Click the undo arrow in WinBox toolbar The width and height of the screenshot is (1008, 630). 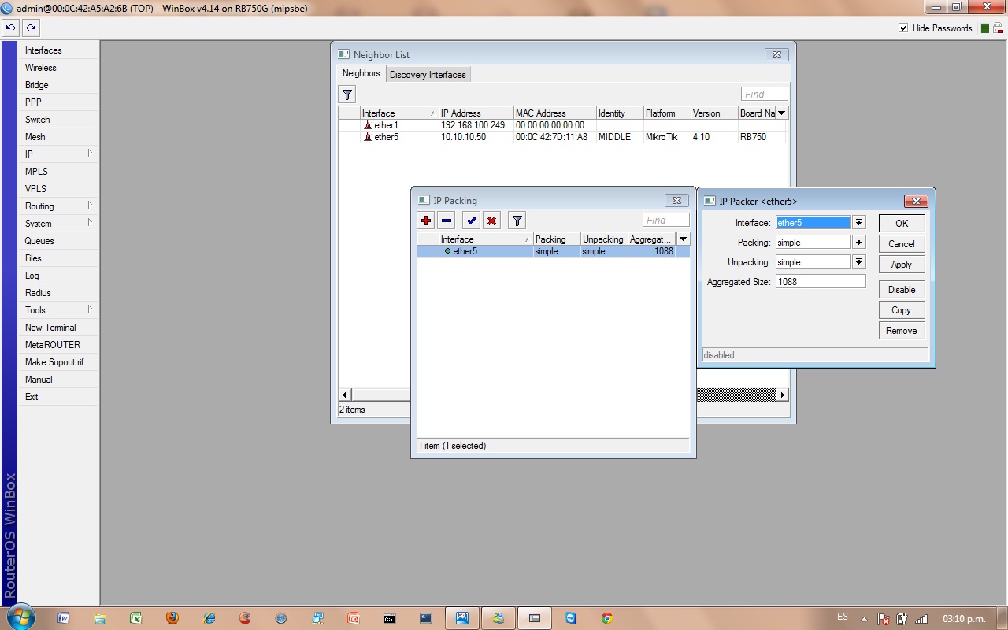click(10, 28)
